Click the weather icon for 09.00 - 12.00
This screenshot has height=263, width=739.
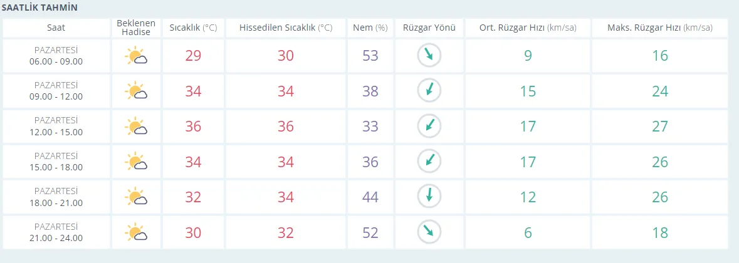coord(136,91)
